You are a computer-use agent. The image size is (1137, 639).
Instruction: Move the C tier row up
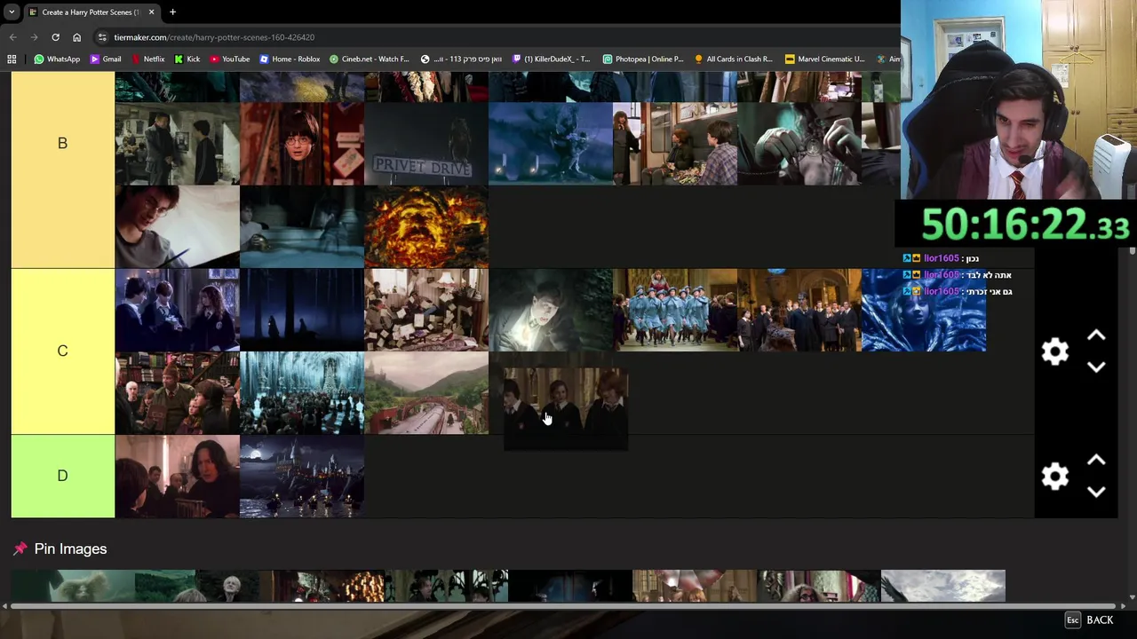pyautogui.click(x=1096, y=335)
